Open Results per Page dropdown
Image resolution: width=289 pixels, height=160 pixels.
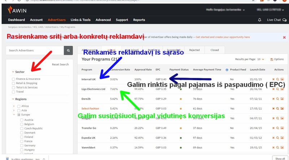click(x=260, y=59)
